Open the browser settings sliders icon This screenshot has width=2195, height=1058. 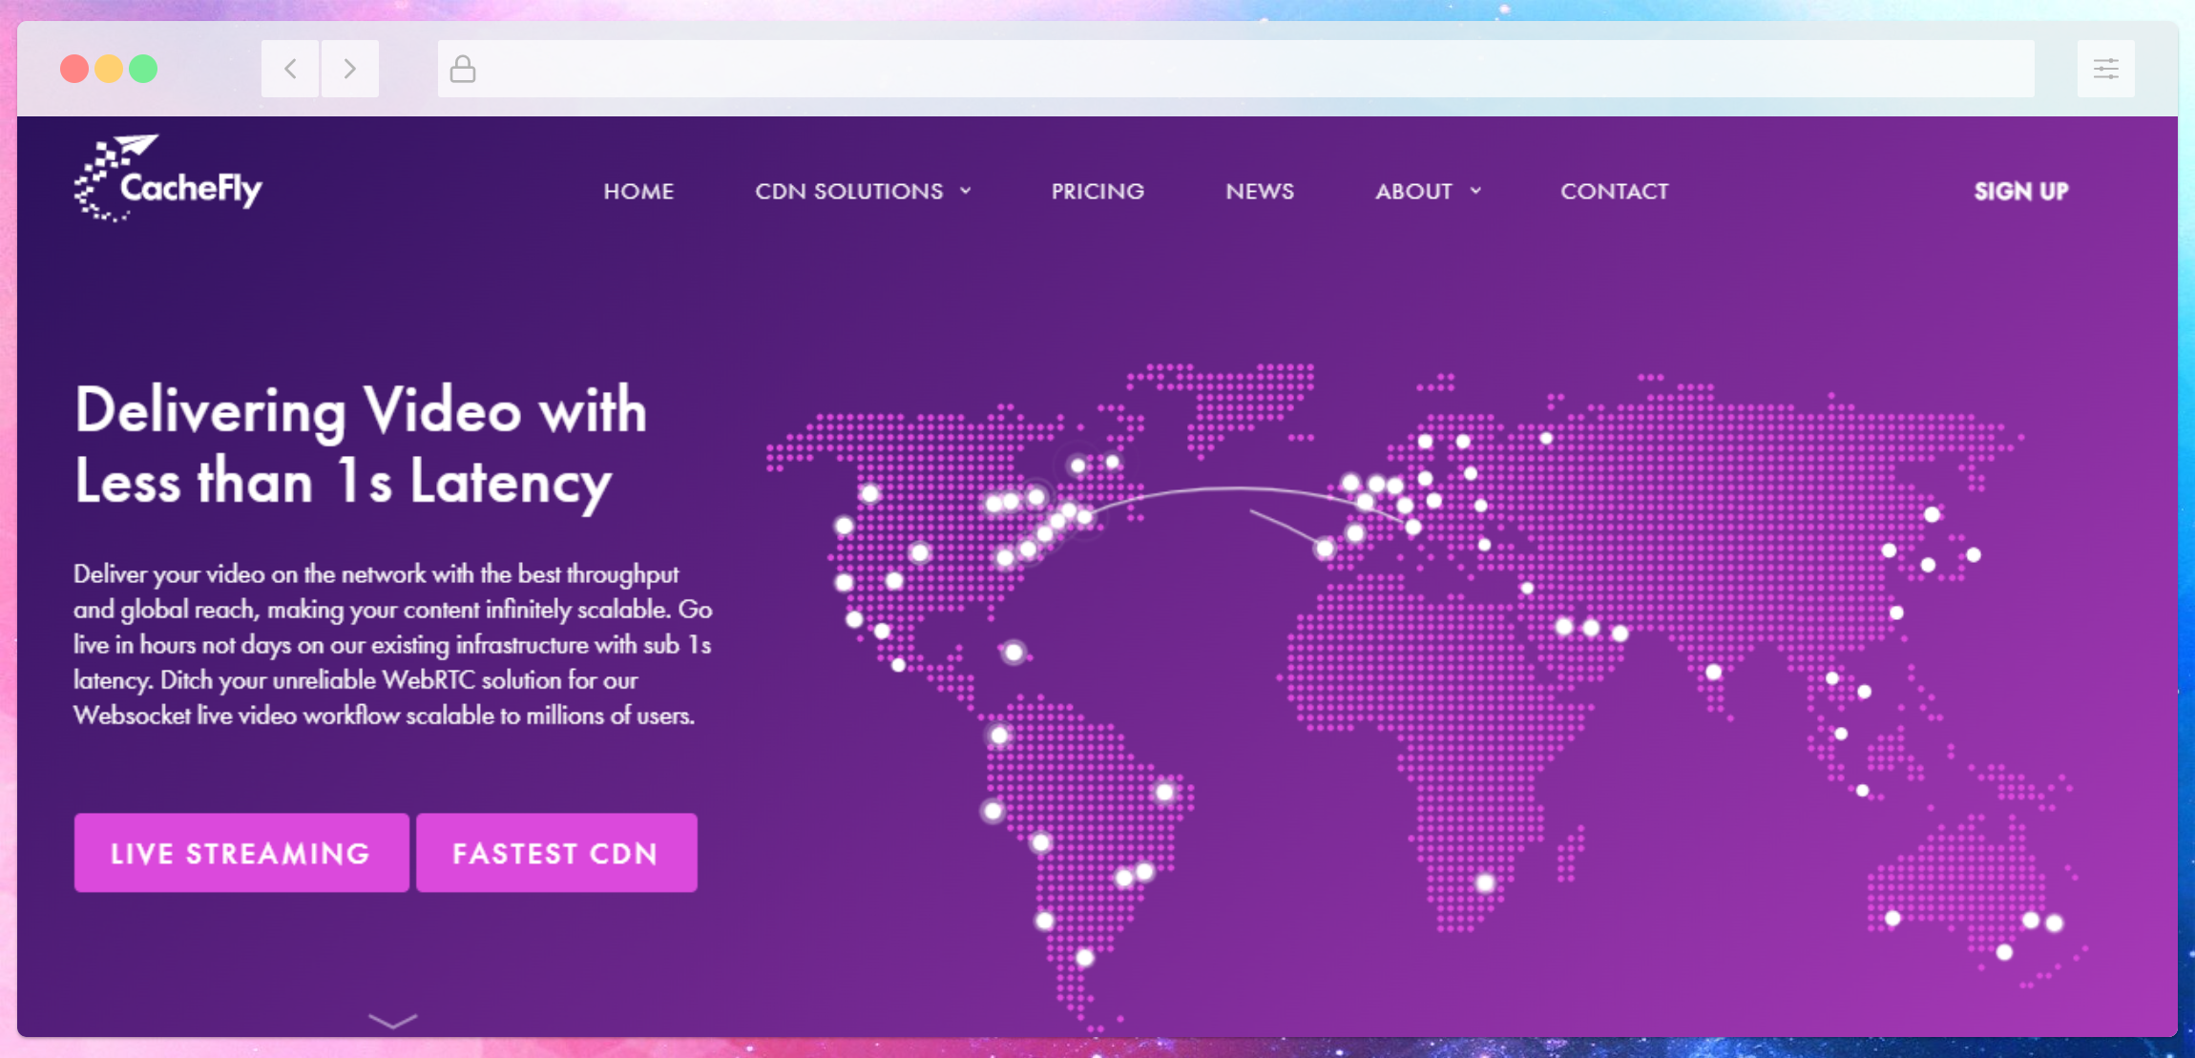pos(2106,69)
